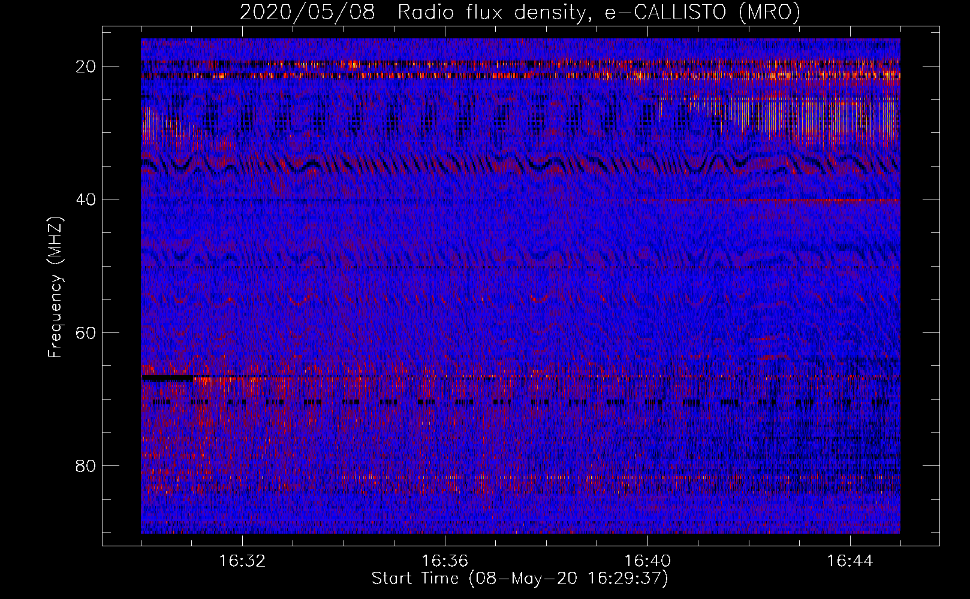Click the 40 MHz frequency tick label

click(x=86, y=199)
